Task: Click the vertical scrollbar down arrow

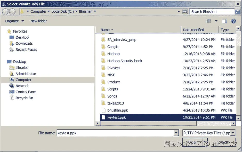Action: [x=238, y=118]
